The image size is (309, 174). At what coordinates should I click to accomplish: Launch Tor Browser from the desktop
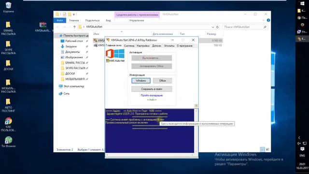tap(8, 142)
